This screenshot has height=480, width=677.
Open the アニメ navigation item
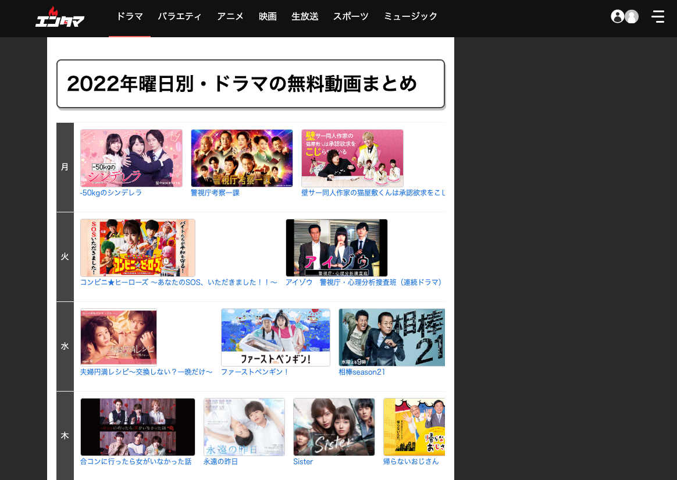click(x=230, y=16)
